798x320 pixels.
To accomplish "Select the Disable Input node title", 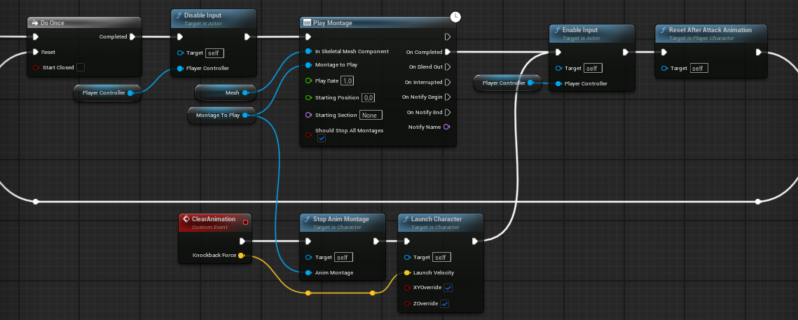I will point(202,16).
